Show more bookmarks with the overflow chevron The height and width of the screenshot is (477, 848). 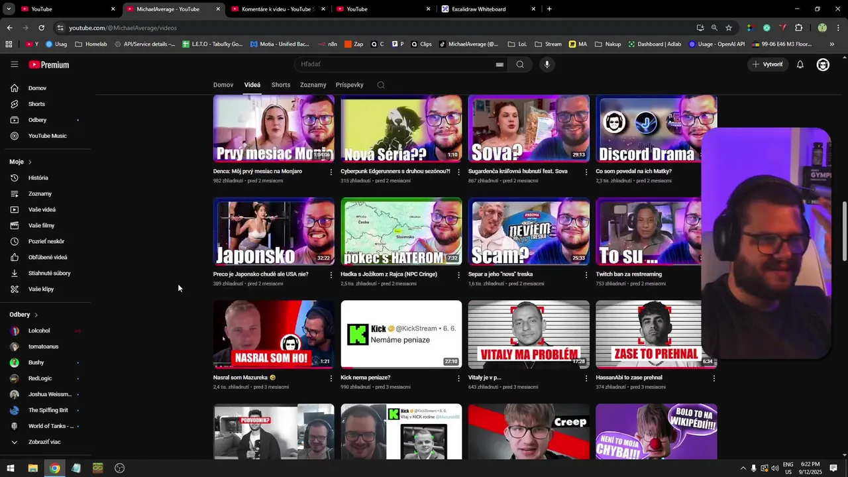[x=832, y=44]
